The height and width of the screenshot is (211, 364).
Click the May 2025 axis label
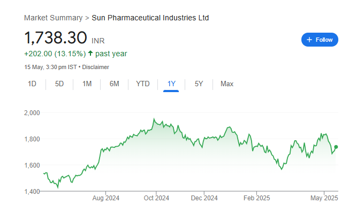point(324,198)
